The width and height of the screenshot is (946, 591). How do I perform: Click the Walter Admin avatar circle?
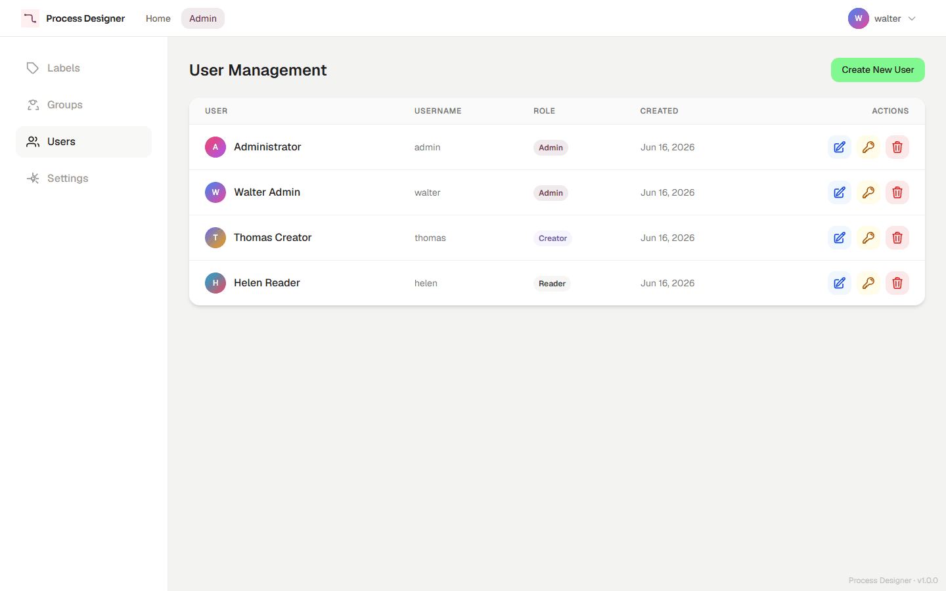click(x=215, y=192)
